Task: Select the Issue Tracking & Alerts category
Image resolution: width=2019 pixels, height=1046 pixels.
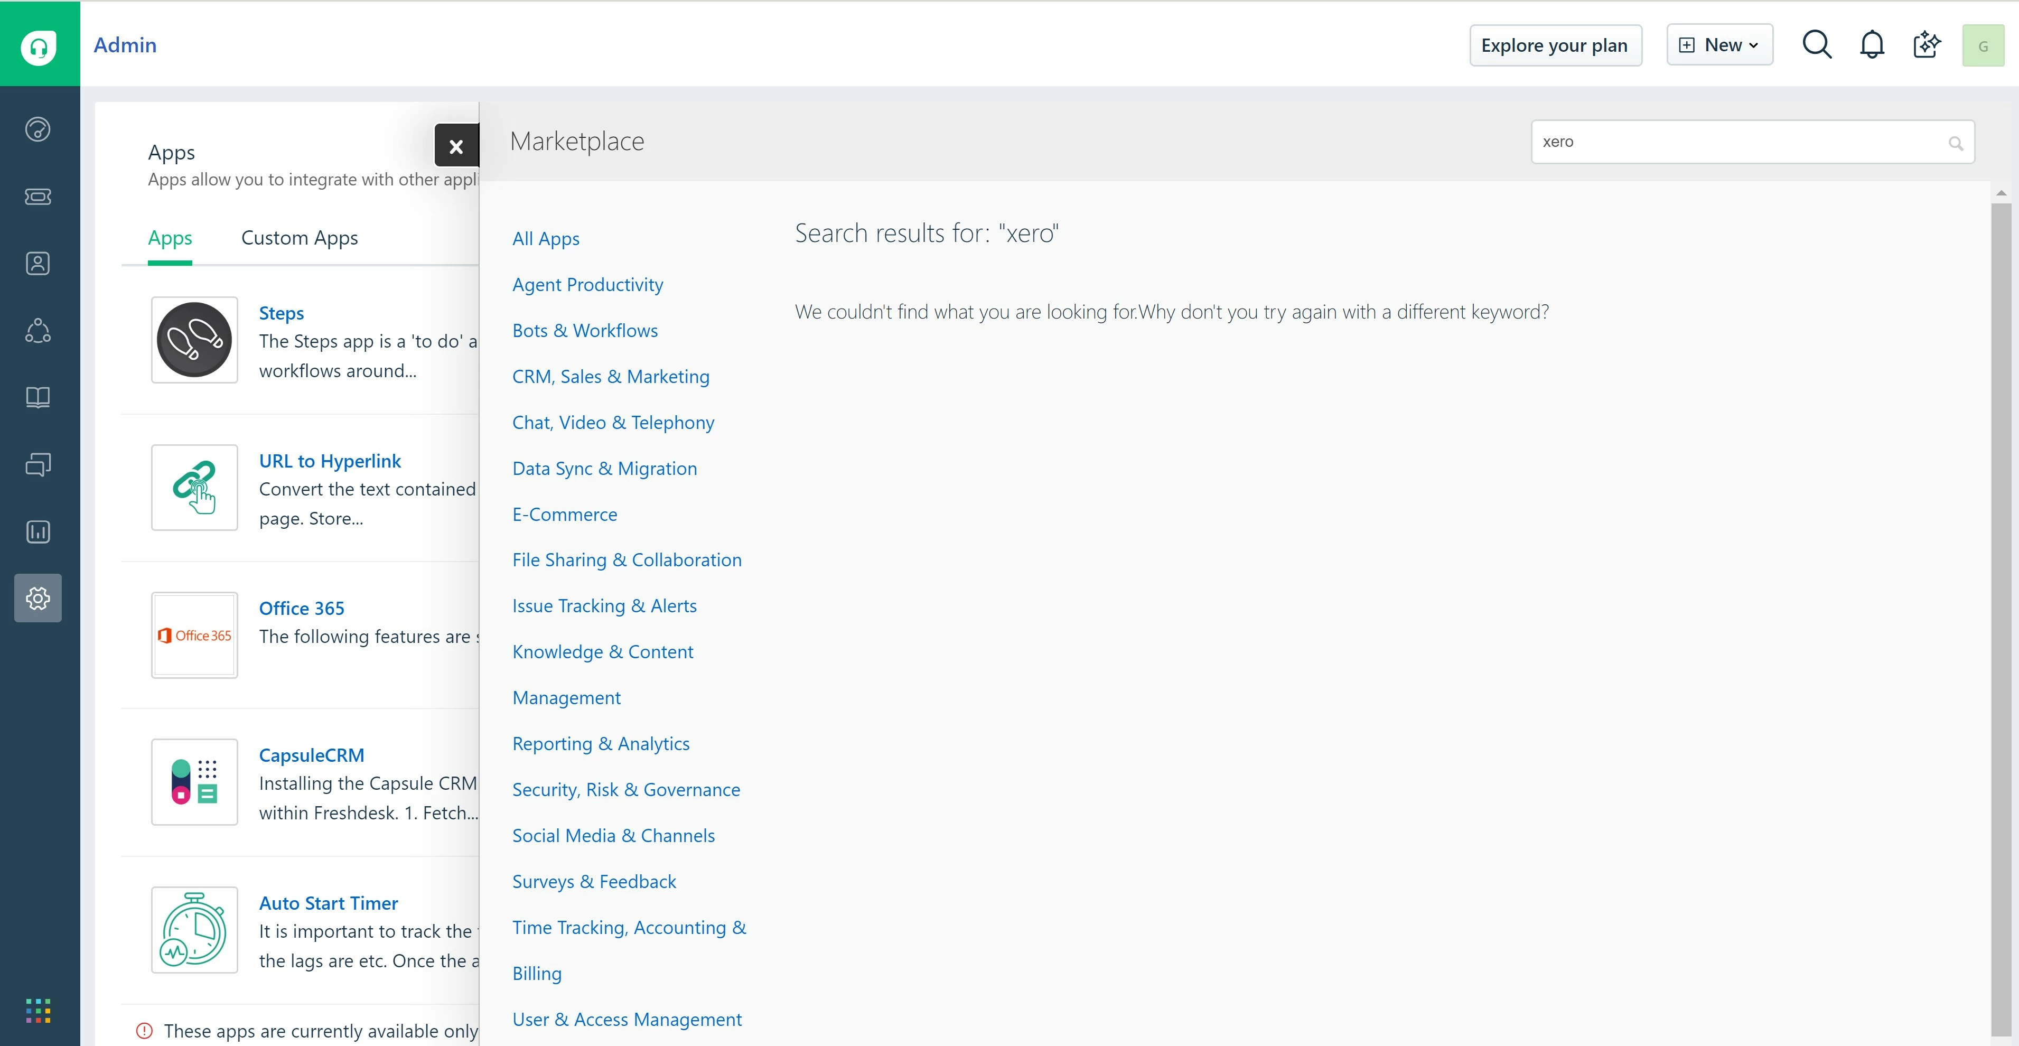Action: tap(604, 606)
